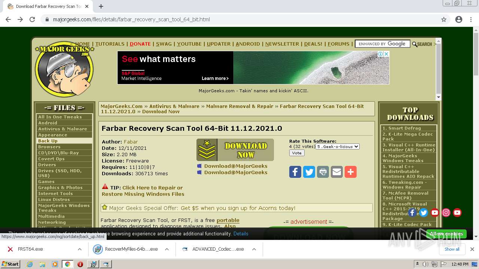Open the YOUTUBE menu link
The width and height of the screenshot is (479, 269).
[189, 44]
